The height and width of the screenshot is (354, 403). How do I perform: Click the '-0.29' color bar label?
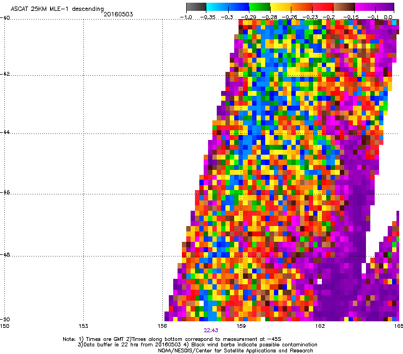click(248, 17)
